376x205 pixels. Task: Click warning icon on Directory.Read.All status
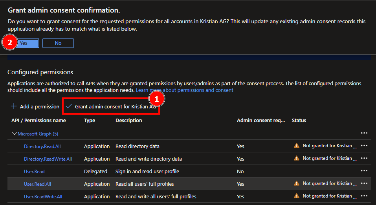click(x=297, y=146)
